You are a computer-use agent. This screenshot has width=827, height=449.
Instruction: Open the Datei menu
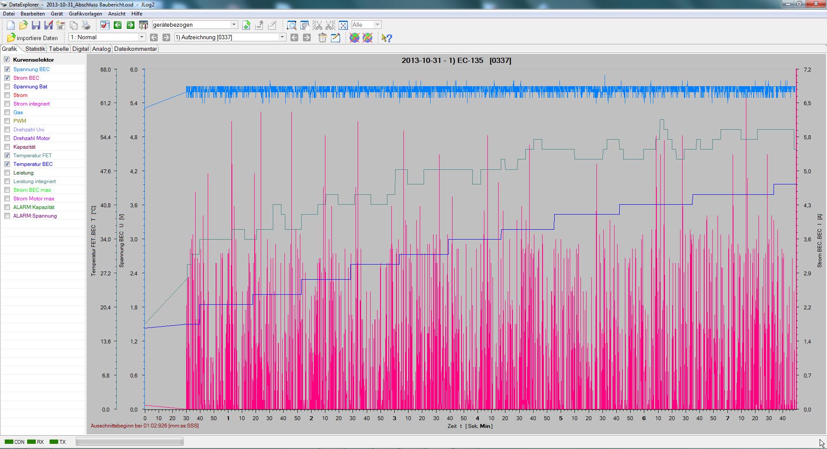point(9,14)
